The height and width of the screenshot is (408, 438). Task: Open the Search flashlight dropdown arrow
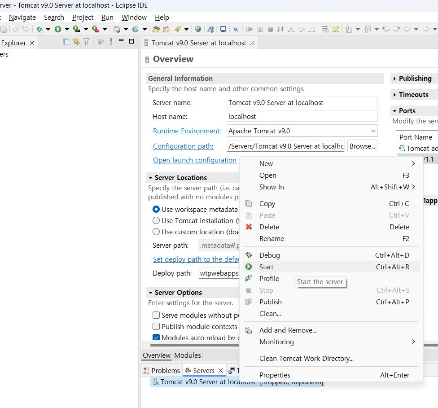click(x=186, y=29)
